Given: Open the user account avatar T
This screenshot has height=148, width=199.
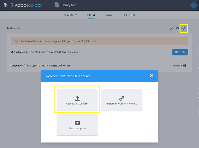Looking at the screenshot, I should click(194, 5).
